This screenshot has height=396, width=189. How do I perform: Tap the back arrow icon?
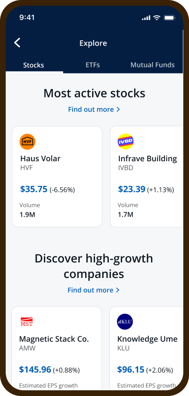pyautogui.click(x=17, y=43)
